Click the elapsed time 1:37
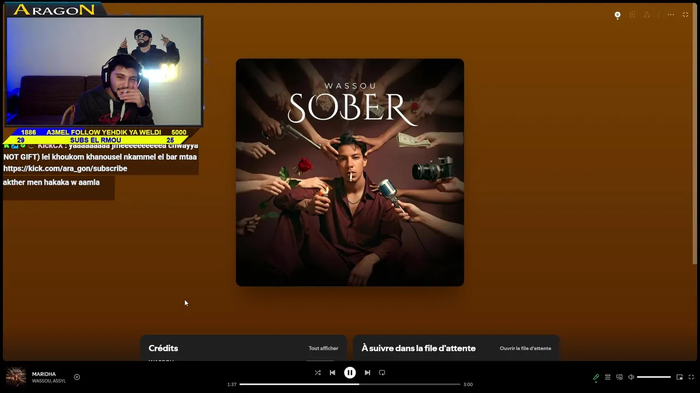Image resolution: width=700 pixels, height=393 pixels. [232, 384]
